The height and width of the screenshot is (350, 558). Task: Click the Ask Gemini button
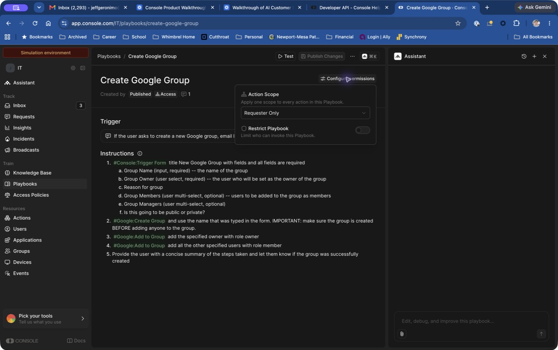click(x=534, y=7)
